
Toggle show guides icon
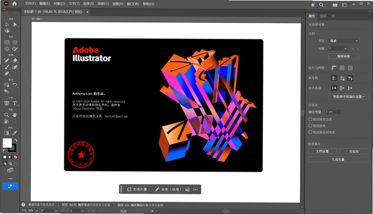(334, 78)
